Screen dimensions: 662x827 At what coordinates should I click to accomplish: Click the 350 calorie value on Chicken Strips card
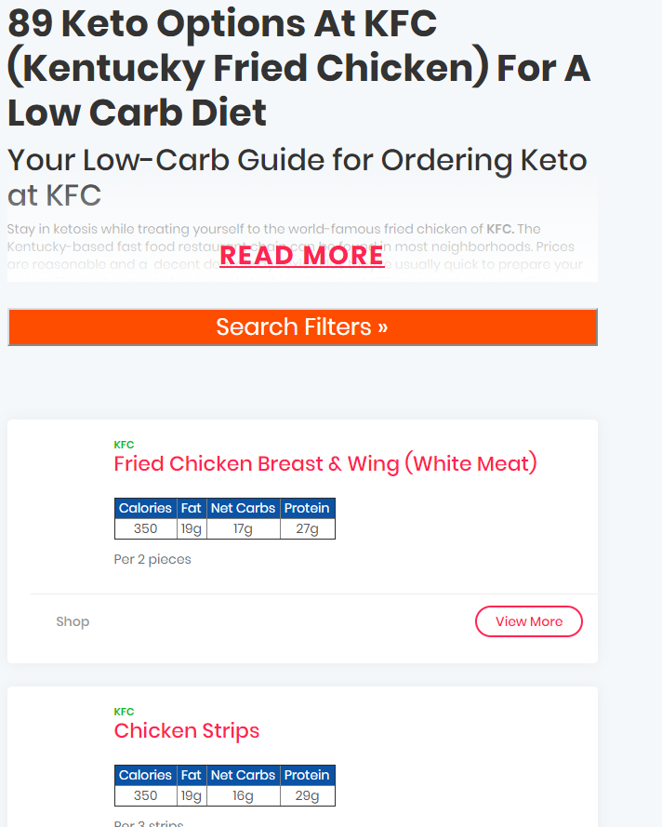(x=145, y=795)
